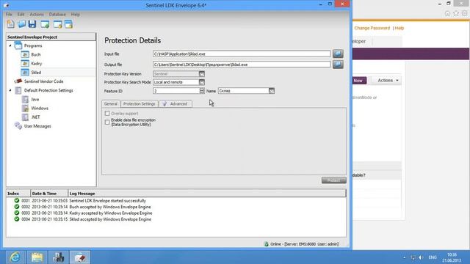Open the Actions dropdown in browser window
This screenshot has height=264, width=470.
coord(388,80)
